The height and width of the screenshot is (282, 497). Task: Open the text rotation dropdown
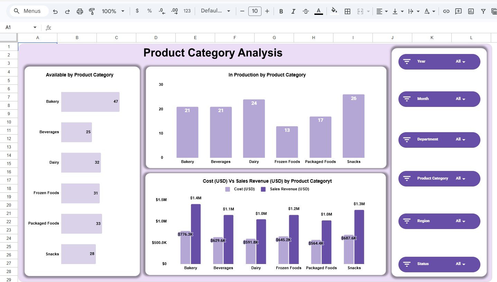point(430,11)
